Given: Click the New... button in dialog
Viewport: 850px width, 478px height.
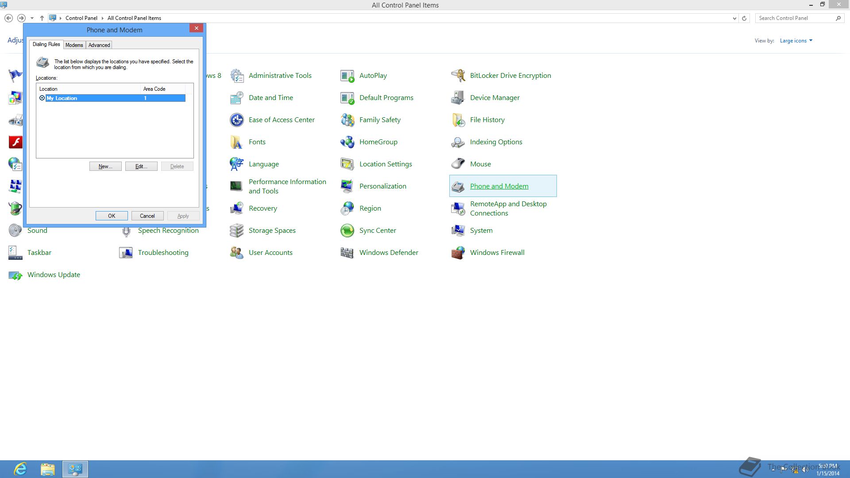Looking at the screenshot, I should point(105,166).
